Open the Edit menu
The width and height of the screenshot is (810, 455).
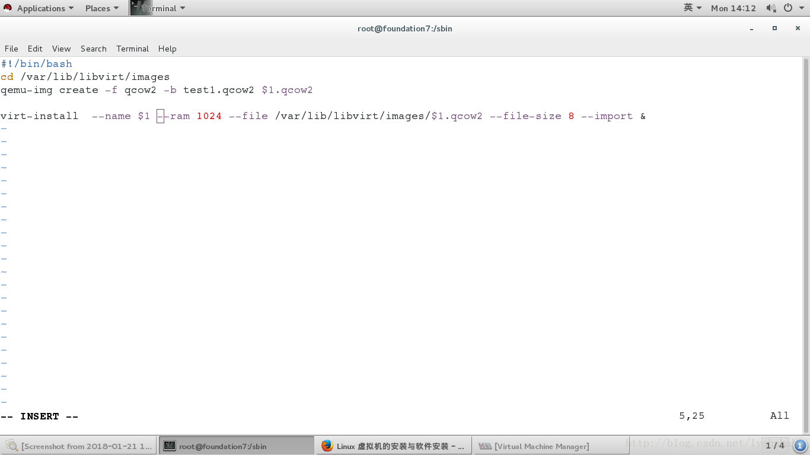(x=35, y=49)
